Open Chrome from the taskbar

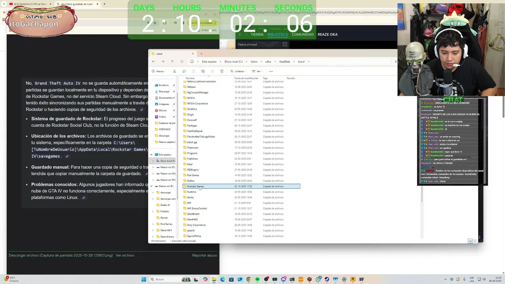click(249, 279)
